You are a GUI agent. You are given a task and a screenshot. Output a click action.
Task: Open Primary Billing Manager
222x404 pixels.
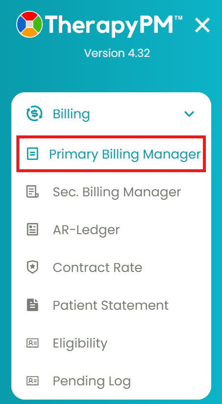coord(111,154)
